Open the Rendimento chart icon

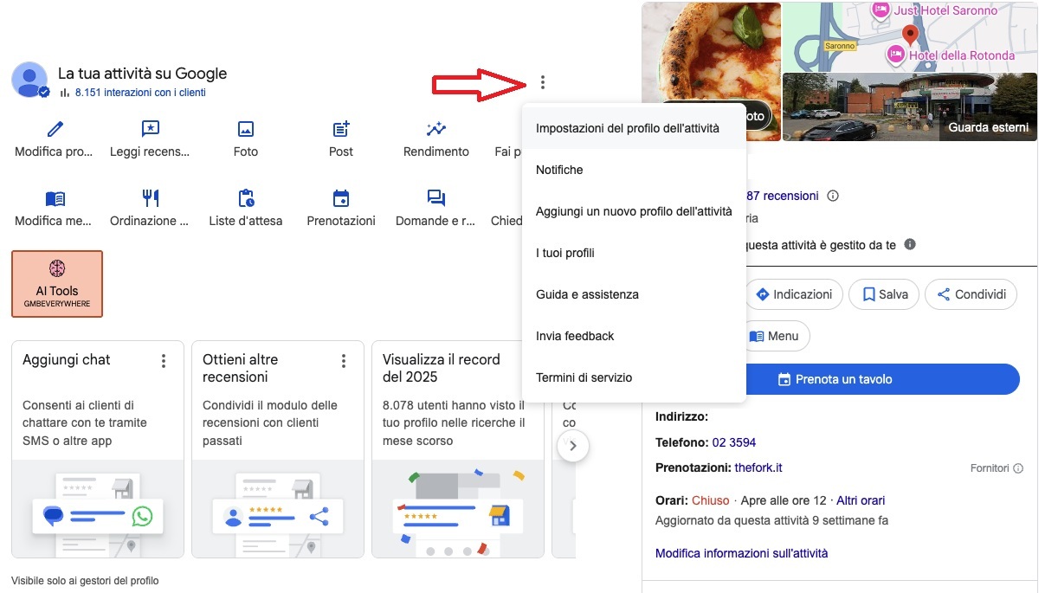(436, 129)
